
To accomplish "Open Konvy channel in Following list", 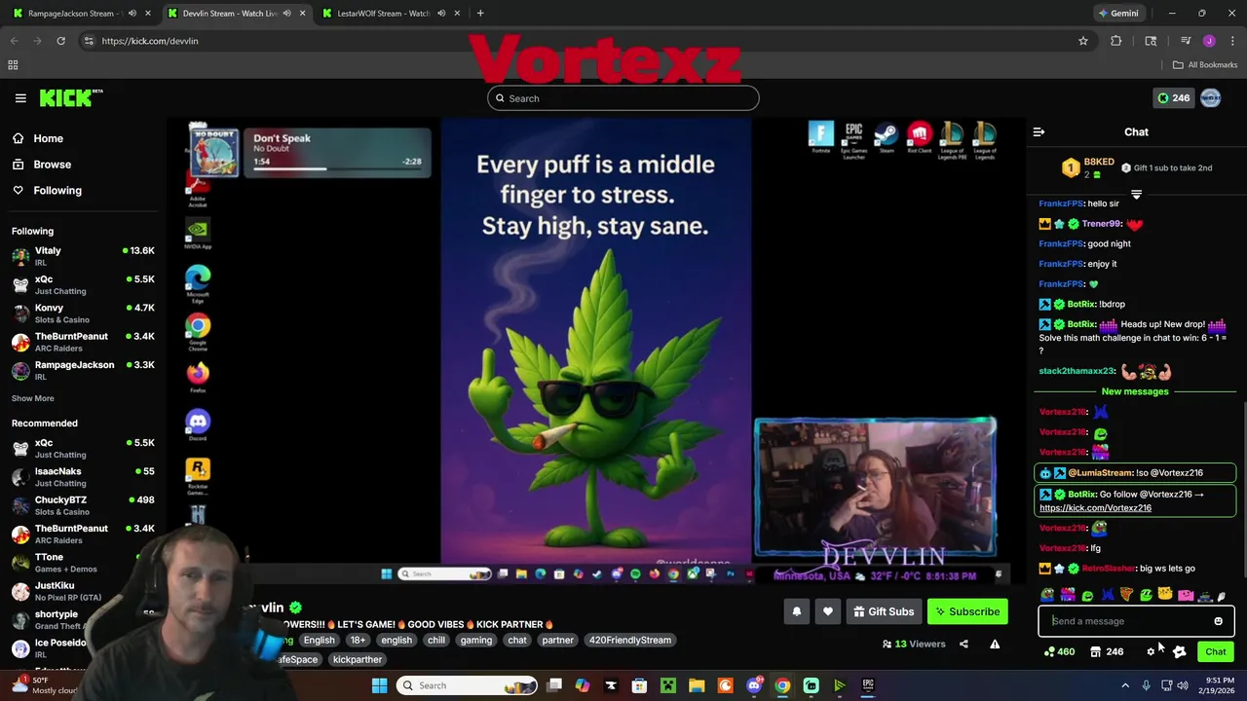I will point(83,314).
